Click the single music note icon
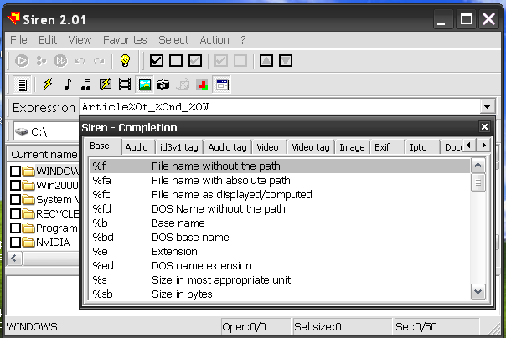Viewport: 506px width, 338px height. point(68,84)
